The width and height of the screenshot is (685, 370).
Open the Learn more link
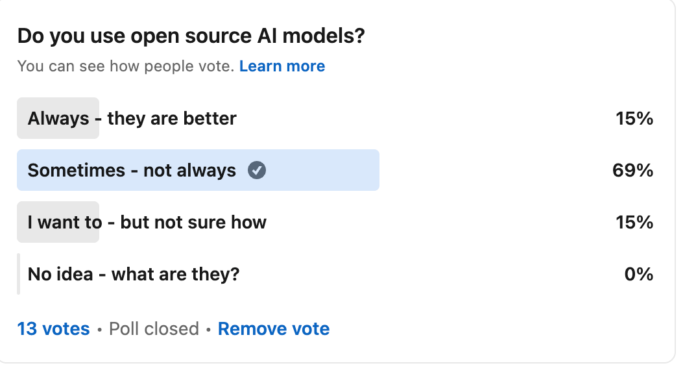282,66
